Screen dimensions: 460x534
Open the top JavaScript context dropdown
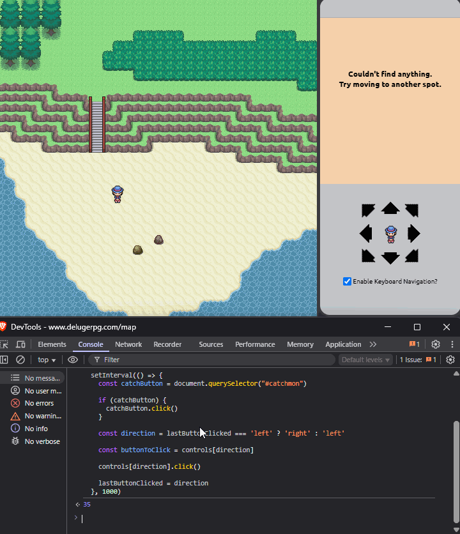tap(47, 360)
